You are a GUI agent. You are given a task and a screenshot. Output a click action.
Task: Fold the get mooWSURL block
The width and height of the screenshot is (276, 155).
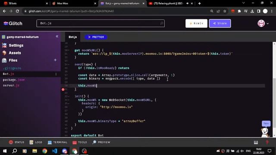(x=69, y=50)
